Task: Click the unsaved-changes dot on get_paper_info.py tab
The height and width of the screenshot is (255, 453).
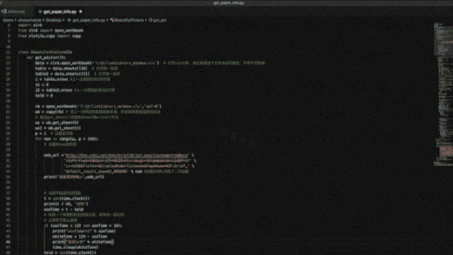Action: pyautogui.click(x=81, y=12)
